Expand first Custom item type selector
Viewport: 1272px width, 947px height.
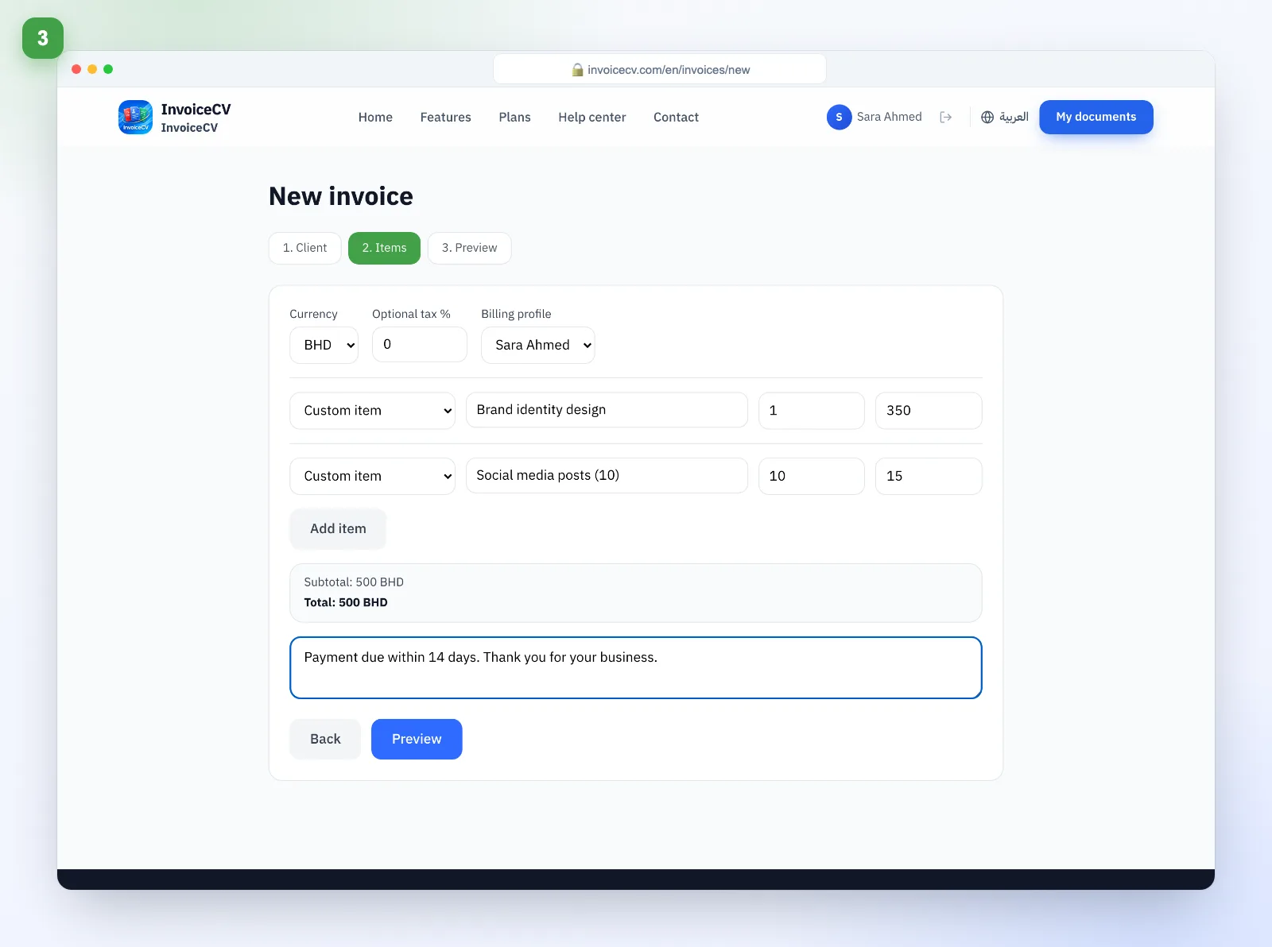click(372, 411)
